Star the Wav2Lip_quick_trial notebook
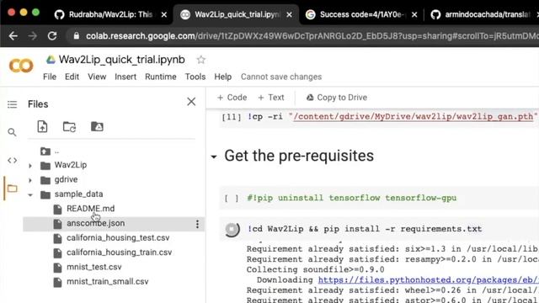The width and height of the screenshot is (539, 303). pyautogui.click(x=201, y=60)
